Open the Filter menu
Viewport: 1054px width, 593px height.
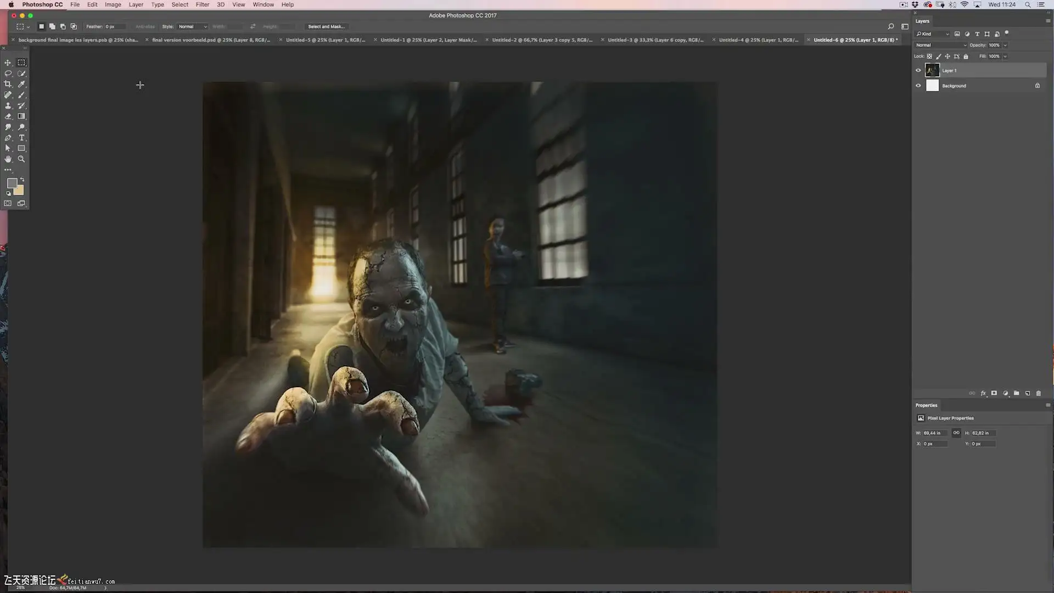pos(202,4)
